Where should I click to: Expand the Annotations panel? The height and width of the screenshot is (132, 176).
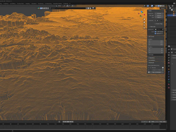pos(152,60)
